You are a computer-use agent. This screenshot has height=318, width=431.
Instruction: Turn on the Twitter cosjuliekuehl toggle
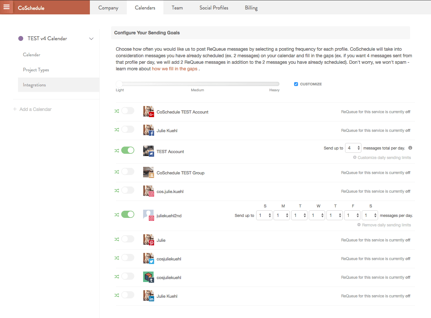point(128,257)
